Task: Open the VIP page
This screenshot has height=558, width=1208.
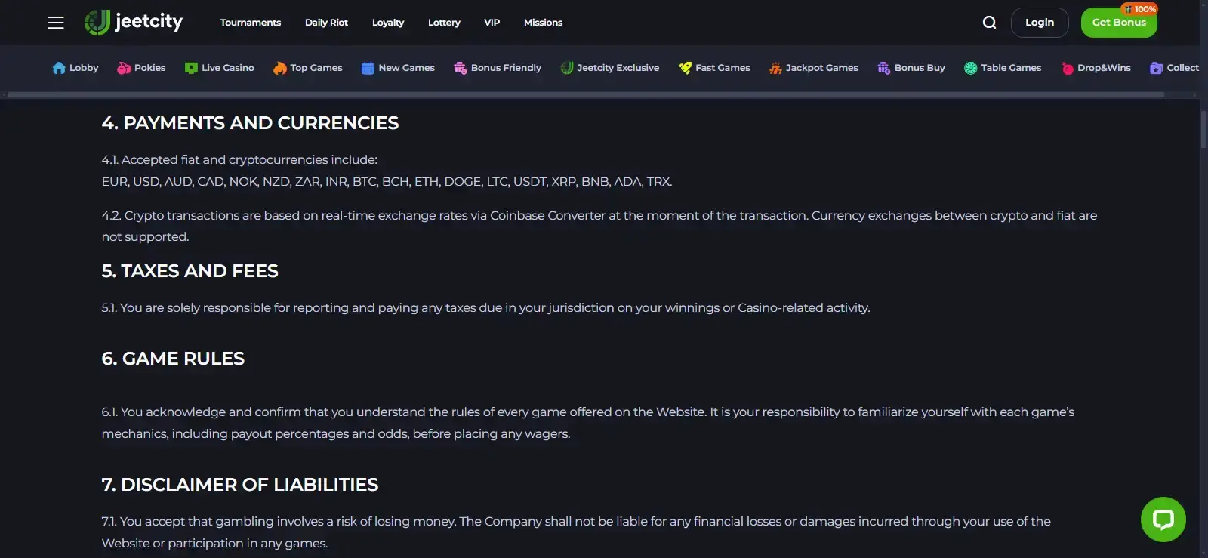Action: tap(492, 23)
